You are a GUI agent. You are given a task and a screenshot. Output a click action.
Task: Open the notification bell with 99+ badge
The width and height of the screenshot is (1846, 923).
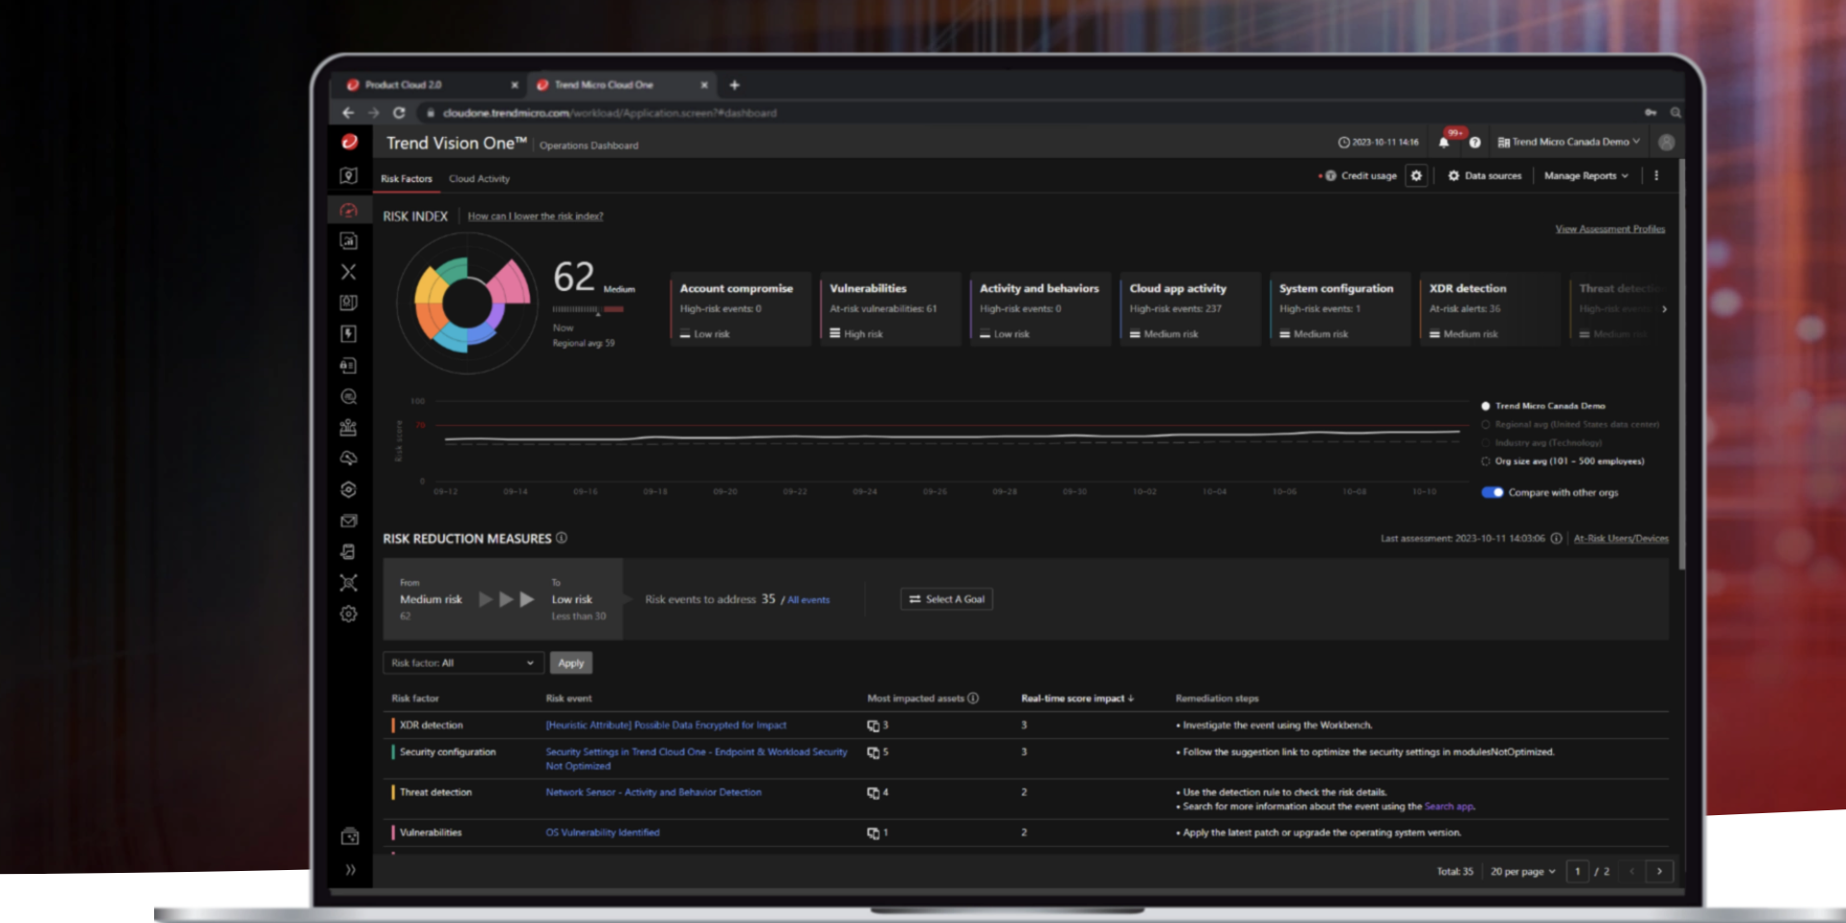point(1444,142)
